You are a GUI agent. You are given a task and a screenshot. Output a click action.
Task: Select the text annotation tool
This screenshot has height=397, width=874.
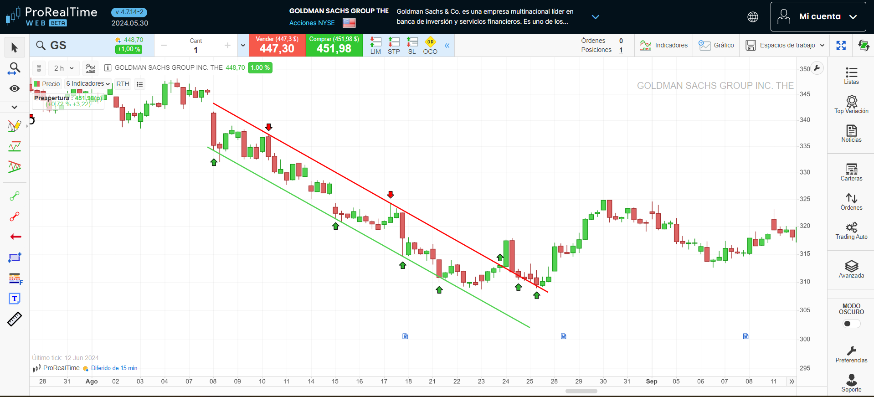(x=15, y=299)
